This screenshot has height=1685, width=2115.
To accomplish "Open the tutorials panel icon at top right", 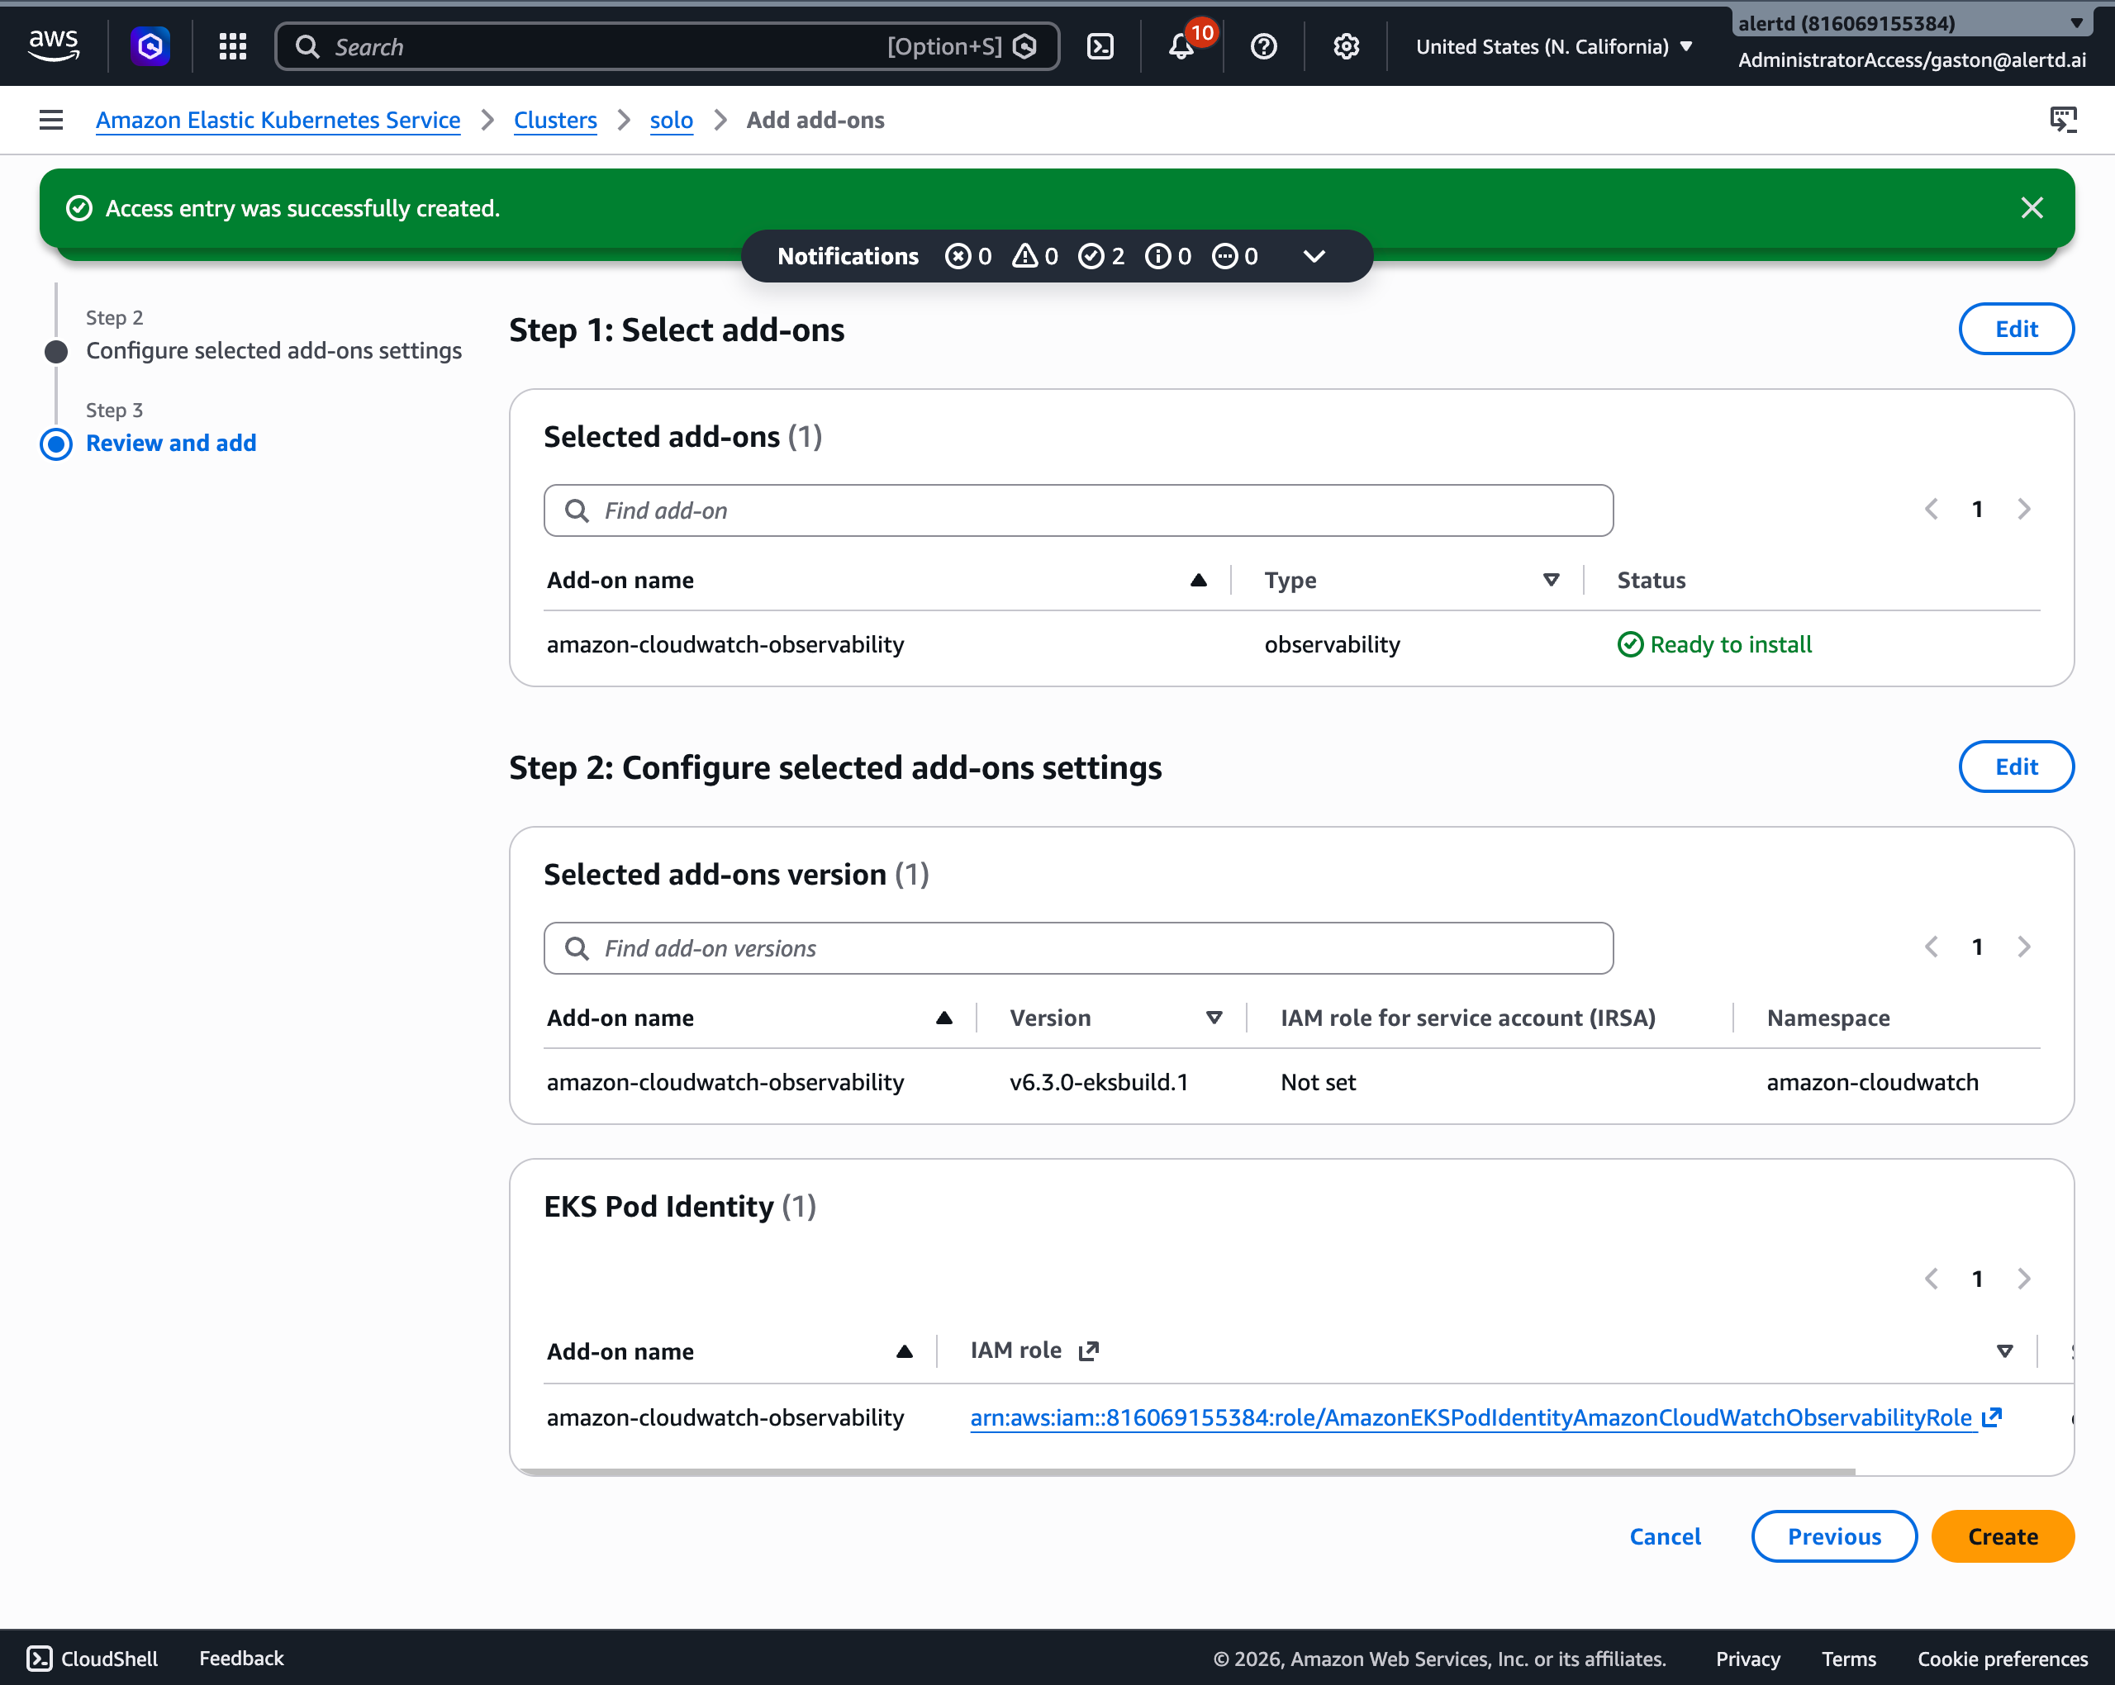I will click(2064, 120).
